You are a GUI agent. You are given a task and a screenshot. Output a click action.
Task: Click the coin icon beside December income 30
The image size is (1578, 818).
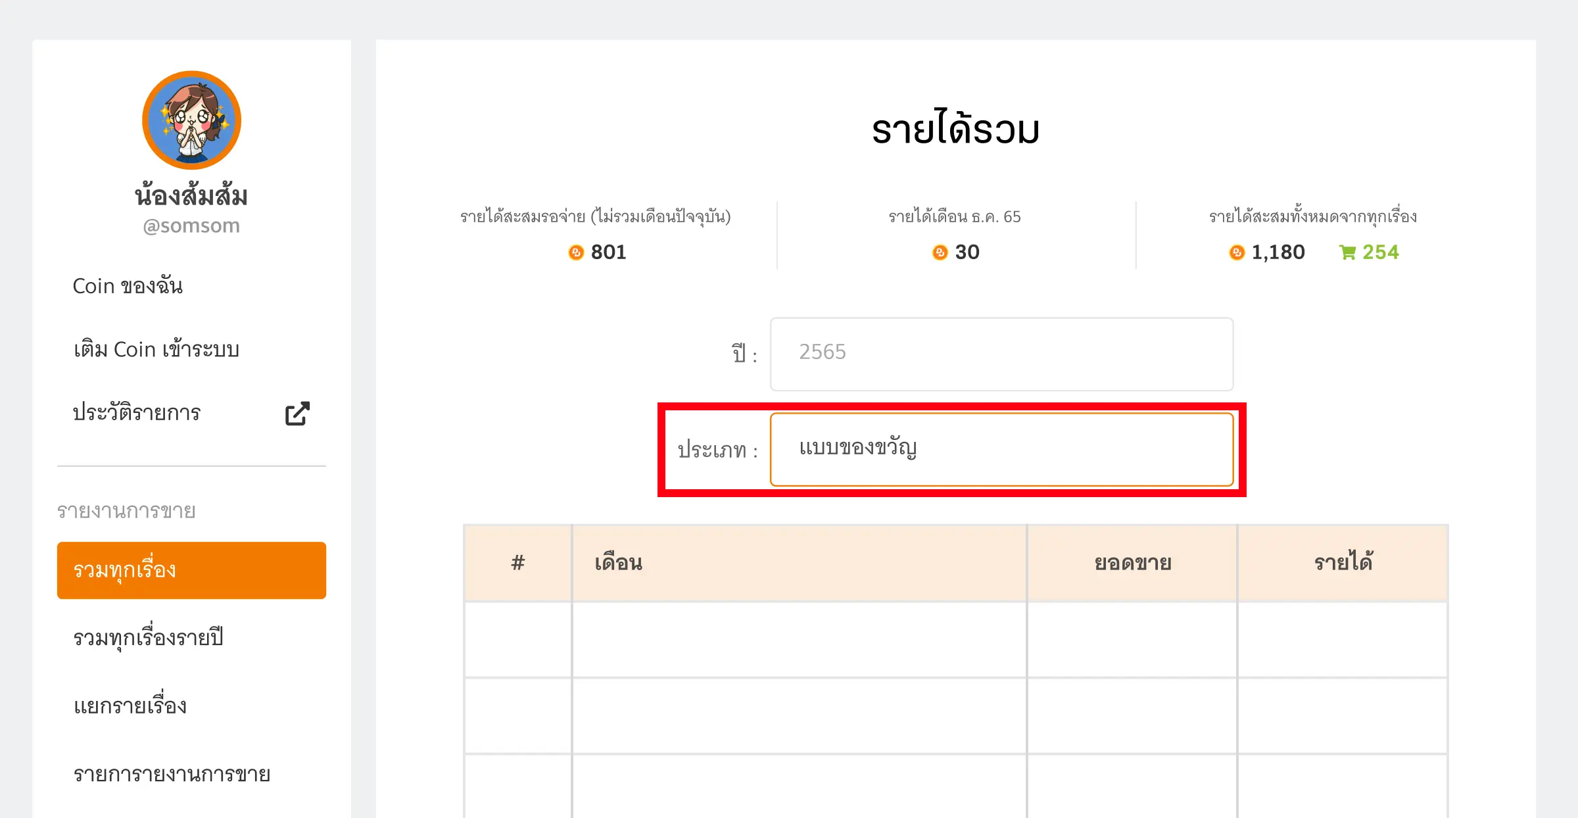(939, 253)
